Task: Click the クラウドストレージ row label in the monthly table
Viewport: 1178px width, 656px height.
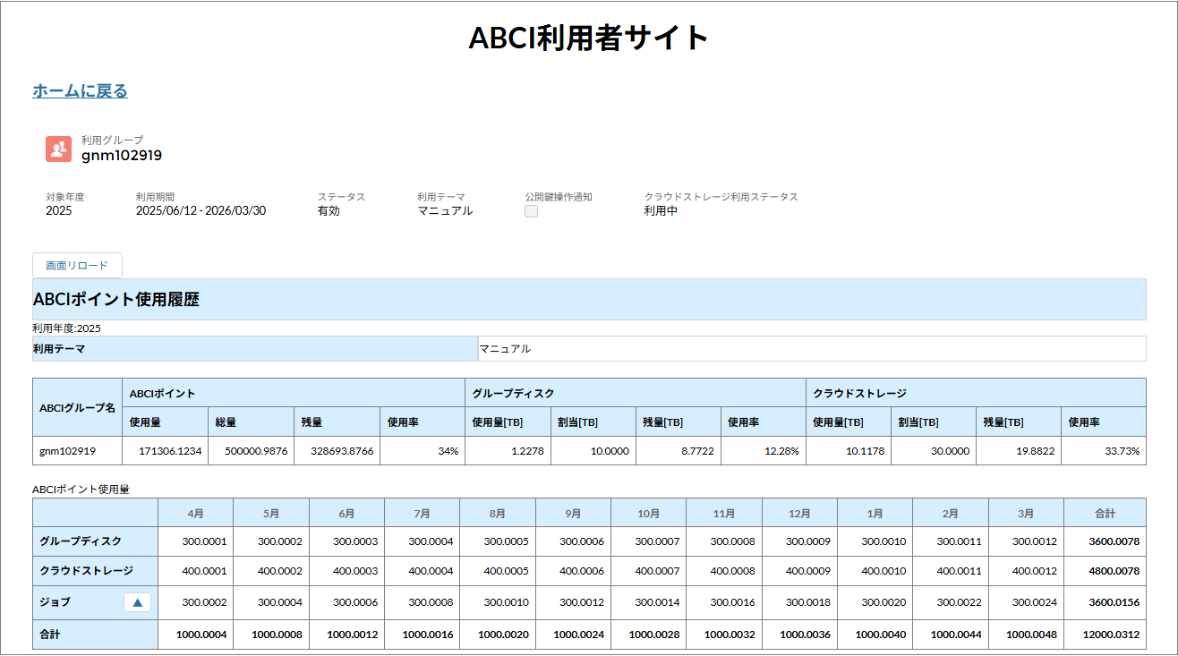Action: tap(87, 571)
